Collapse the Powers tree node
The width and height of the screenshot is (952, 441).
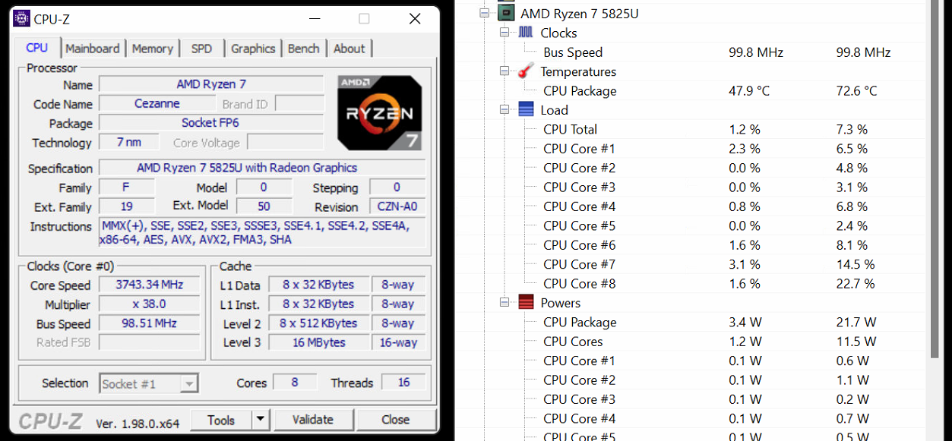click(x=503, y=302)
